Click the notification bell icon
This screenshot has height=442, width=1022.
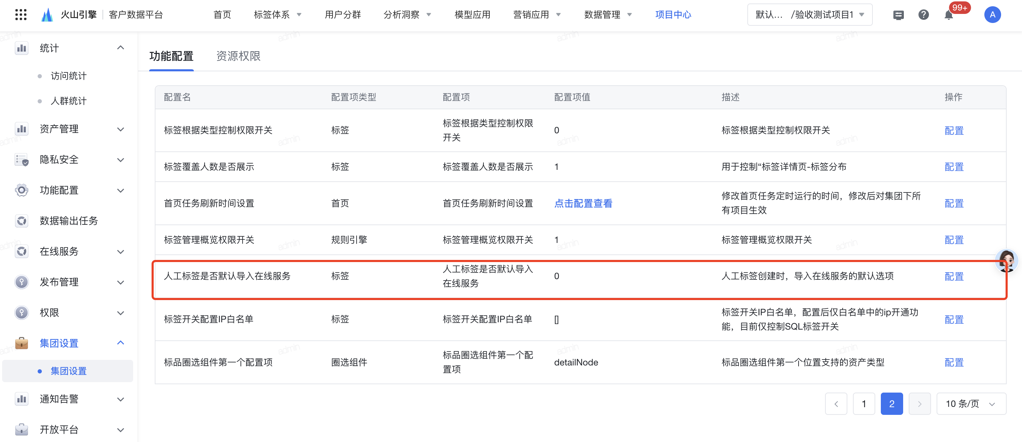pyautogui.click(x=948, y=15)
